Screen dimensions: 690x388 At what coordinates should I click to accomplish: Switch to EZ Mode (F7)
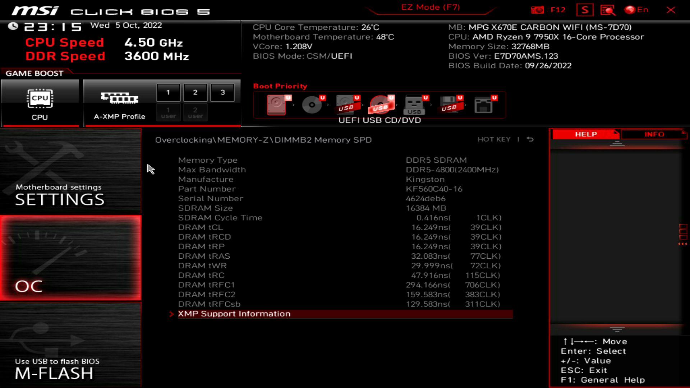(430, 8)
